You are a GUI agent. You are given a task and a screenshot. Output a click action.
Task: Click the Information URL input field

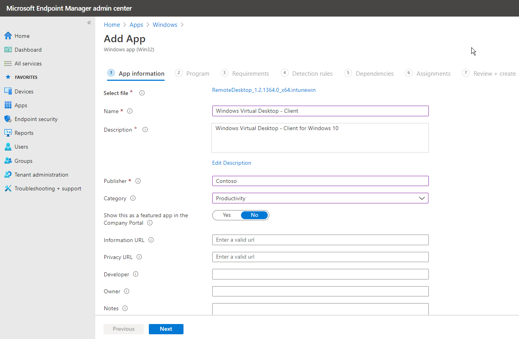[x=320, y=240]
